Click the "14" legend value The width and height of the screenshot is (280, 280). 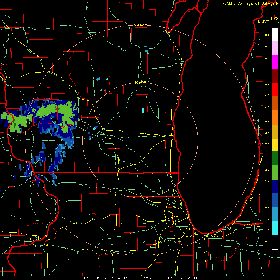coord(267,194)
